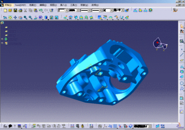The image size is (185, 130).
Task: Click the shading mode cylinder icon
Action: (46, 18)
